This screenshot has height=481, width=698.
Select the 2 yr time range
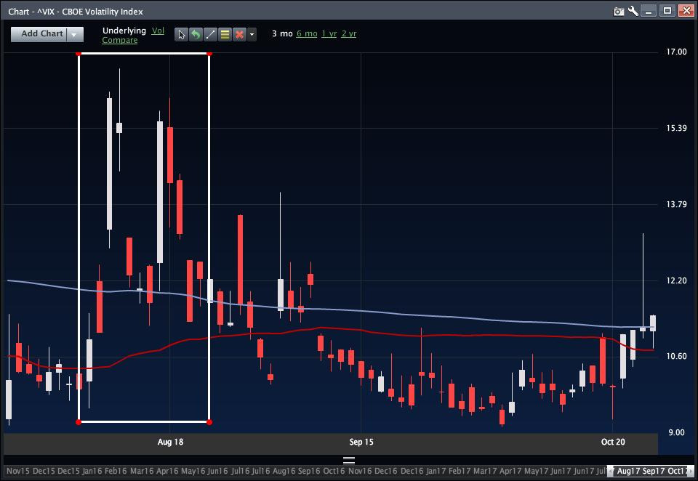349,34
